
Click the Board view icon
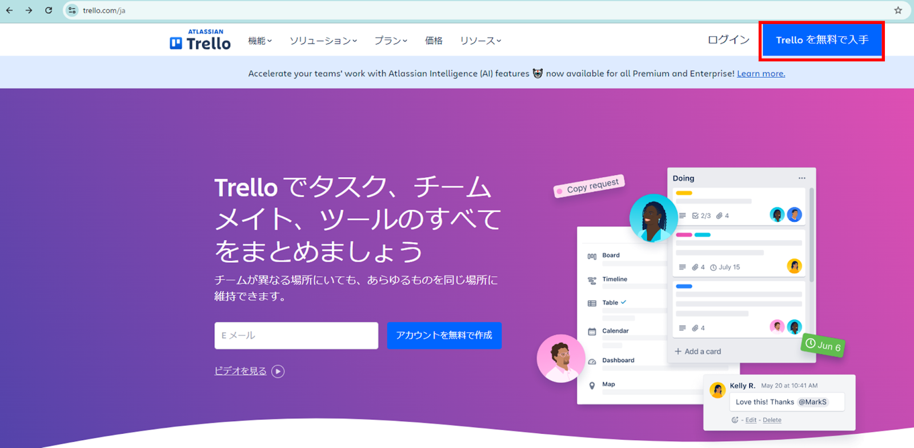point(592,257)
